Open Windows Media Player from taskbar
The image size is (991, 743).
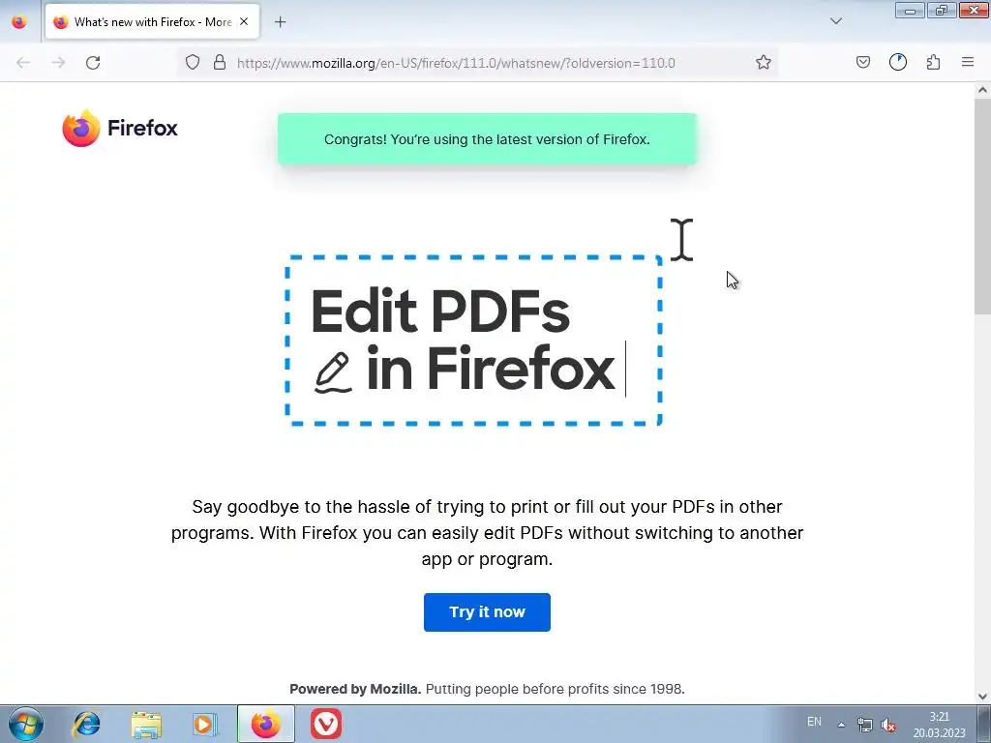(x=205, y=724)
